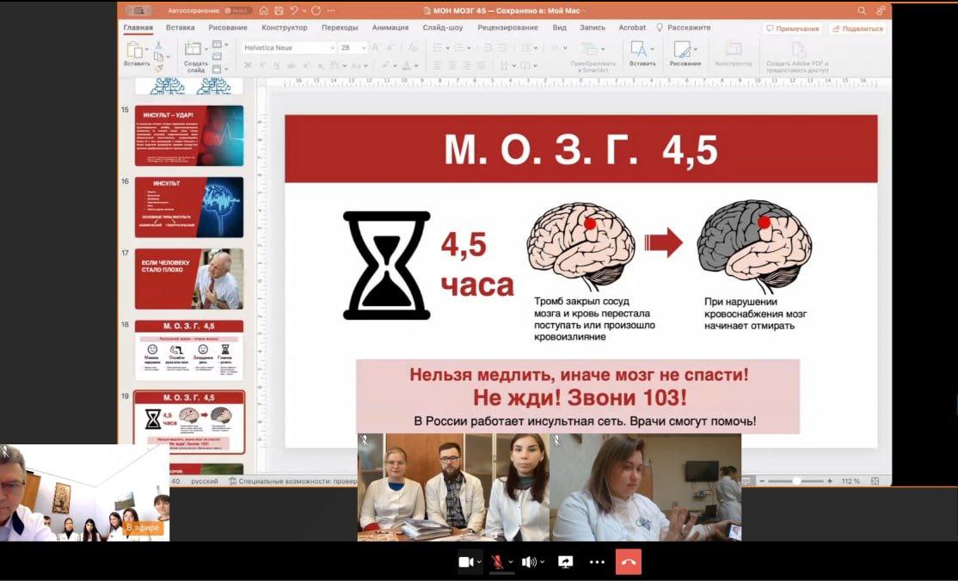Unmute the red crossed microphone
The width and height of the screenshot is (958, 581).
point(496,562)
